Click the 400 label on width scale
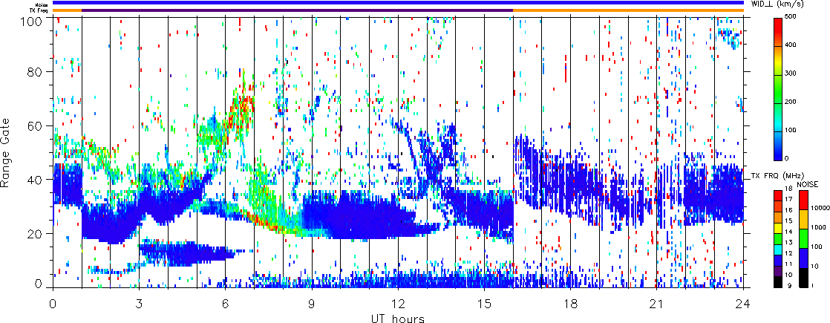The height and width of the screenshot is (323, 830). pyautogui.click(x=792, y=45)
